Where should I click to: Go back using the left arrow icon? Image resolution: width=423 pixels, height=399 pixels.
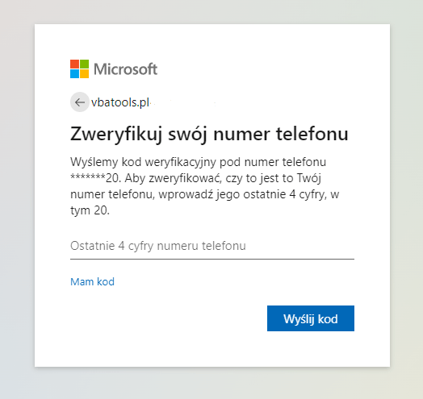pos(80,102)
